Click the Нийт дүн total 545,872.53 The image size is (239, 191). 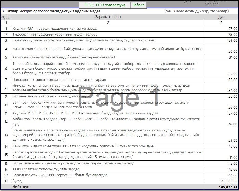[x=221, y=187]
